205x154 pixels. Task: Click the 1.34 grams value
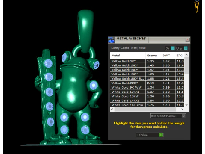tap(150, 96)
